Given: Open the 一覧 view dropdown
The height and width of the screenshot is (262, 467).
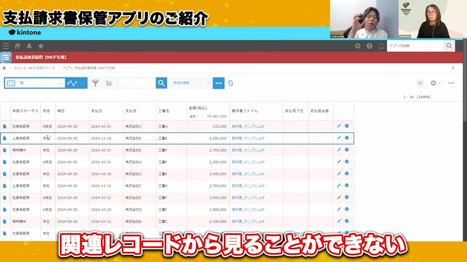Looking at the screenshot, I should click(x=34, y=83).
